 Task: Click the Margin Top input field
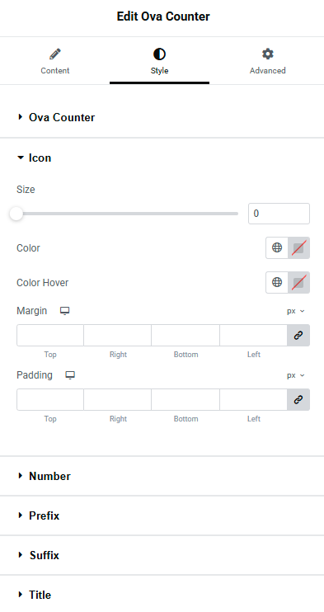pyautogui.click(x=50, y=335)
